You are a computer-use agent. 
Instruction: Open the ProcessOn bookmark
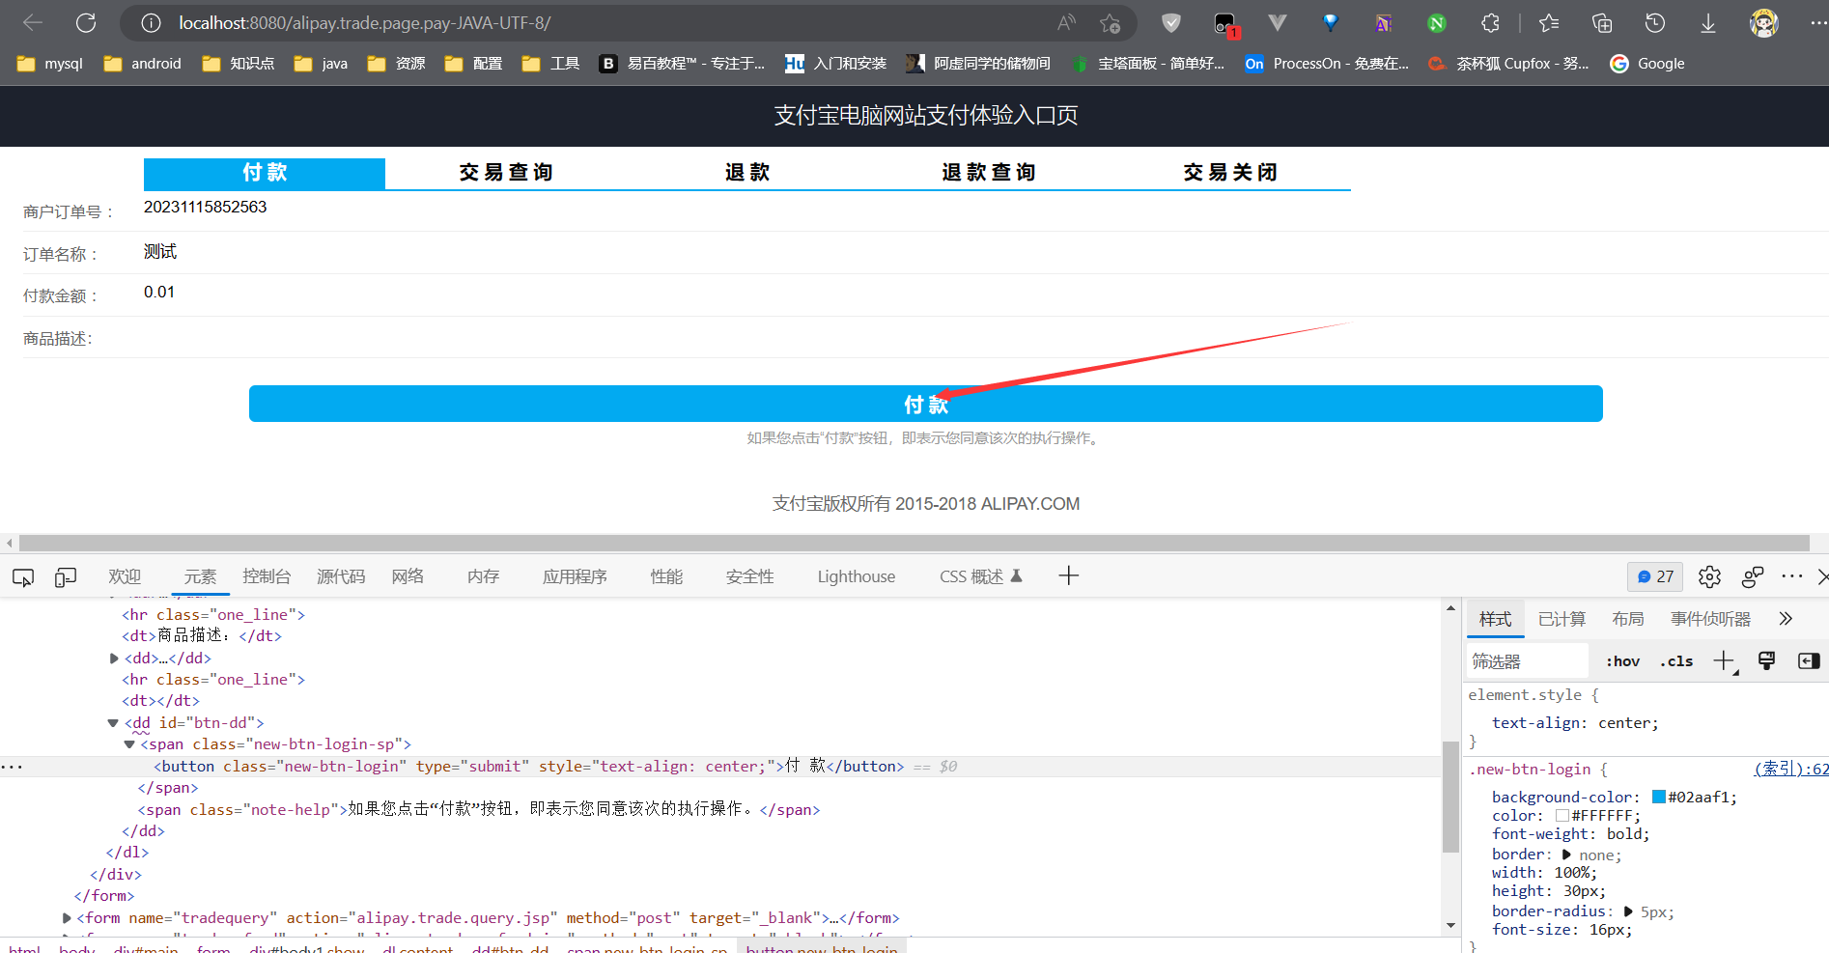[1327, 64]
